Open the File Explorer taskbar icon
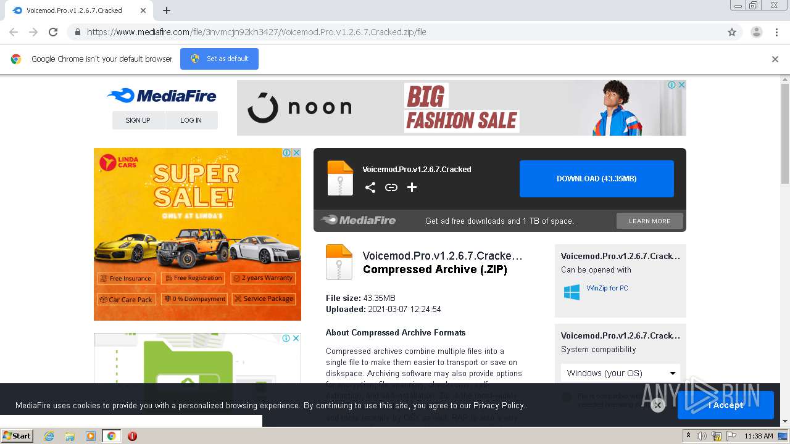The height and width of the screenshot is (444, 790). [70, 436]
